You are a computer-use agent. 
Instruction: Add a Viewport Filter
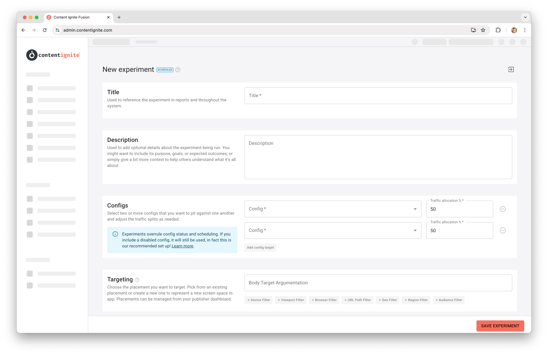tap(291, 300)
